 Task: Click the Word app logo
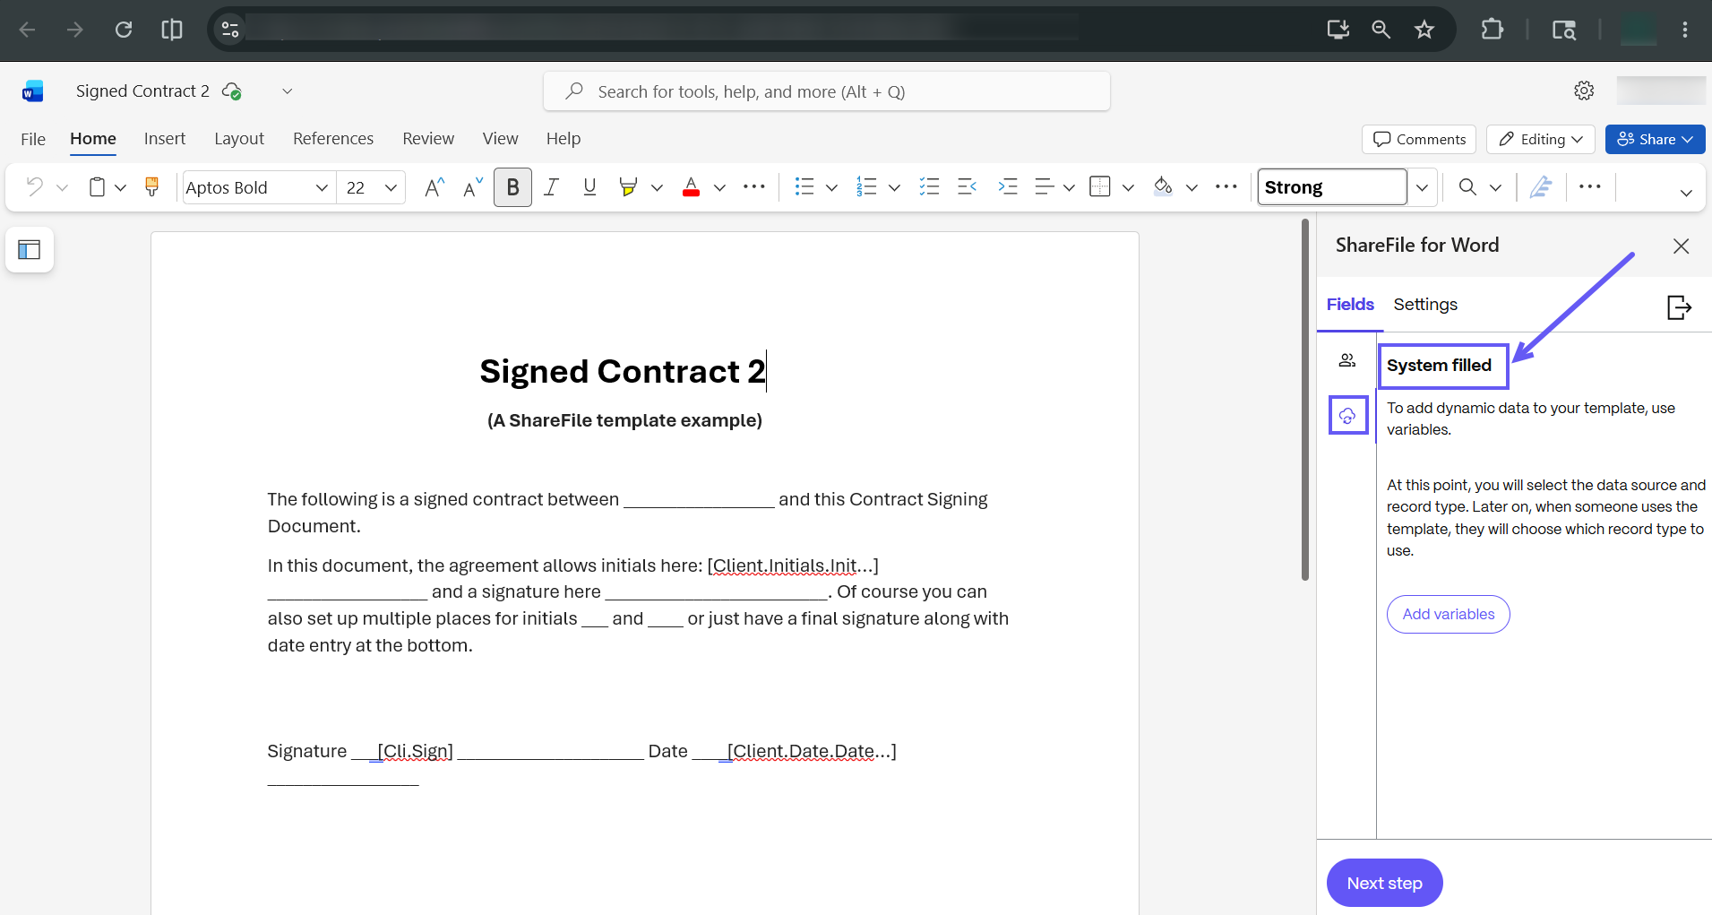tap(33, 91)
